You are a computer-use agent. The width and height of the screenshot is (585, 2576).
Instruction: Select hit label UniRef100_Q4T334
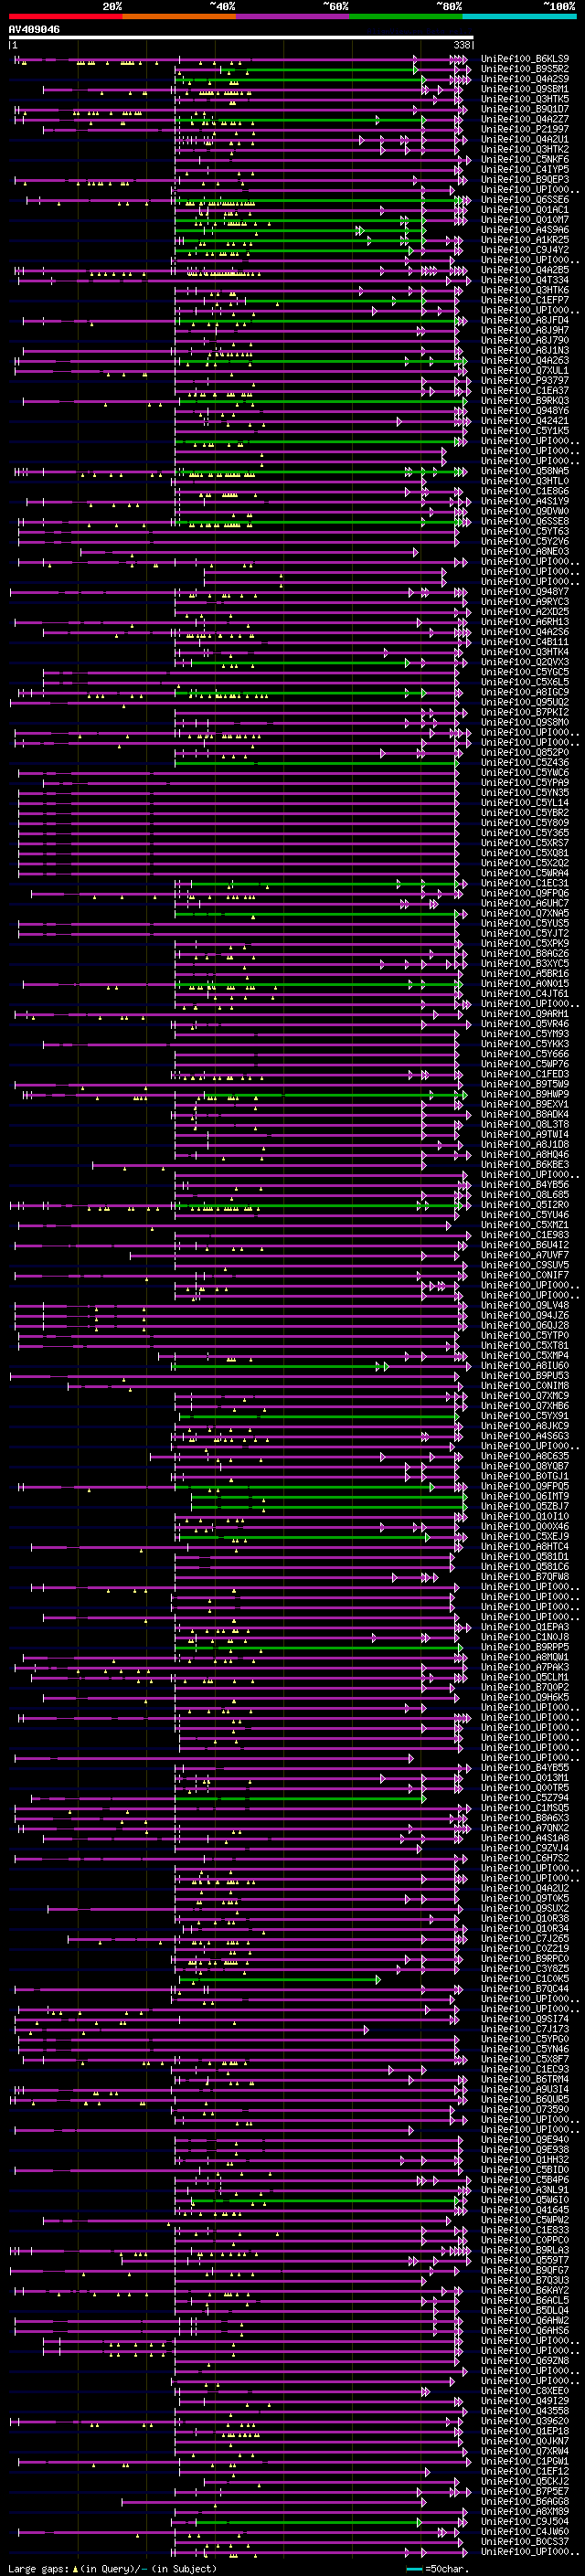(x=525, y=280)
